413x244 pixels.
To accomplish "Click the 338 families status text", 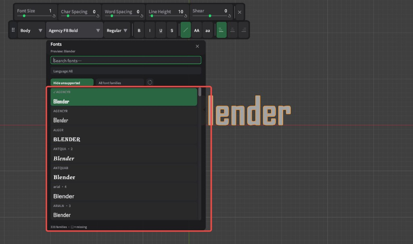I will point(58,227).
